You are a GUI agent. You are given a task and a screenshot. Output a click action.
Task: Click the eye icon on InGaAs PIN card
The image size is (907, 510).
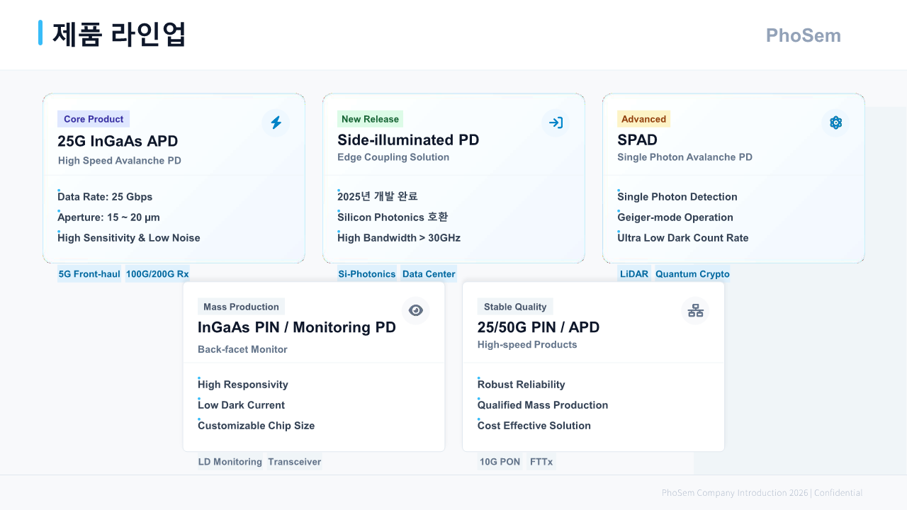point(416,310)
